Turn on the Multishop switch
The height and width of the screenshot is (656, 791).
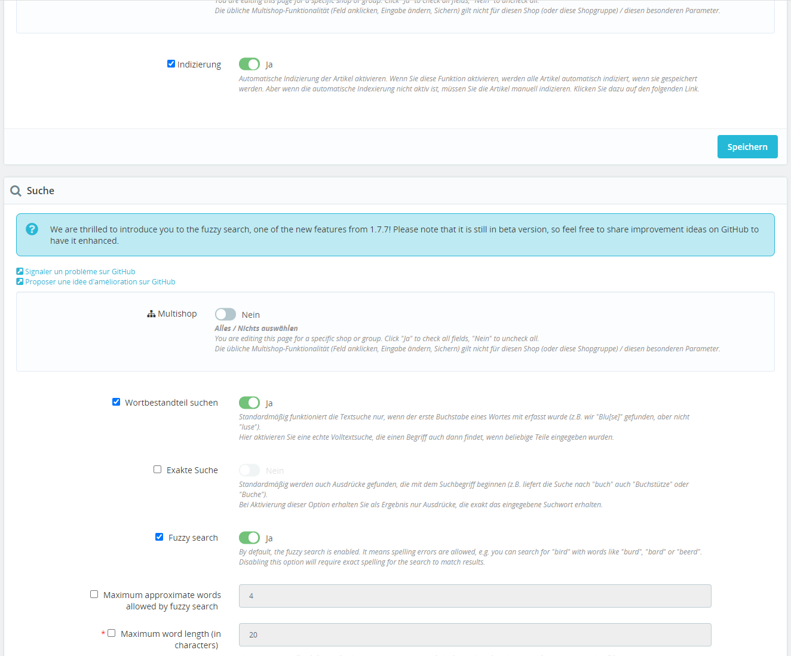point(225,314)
